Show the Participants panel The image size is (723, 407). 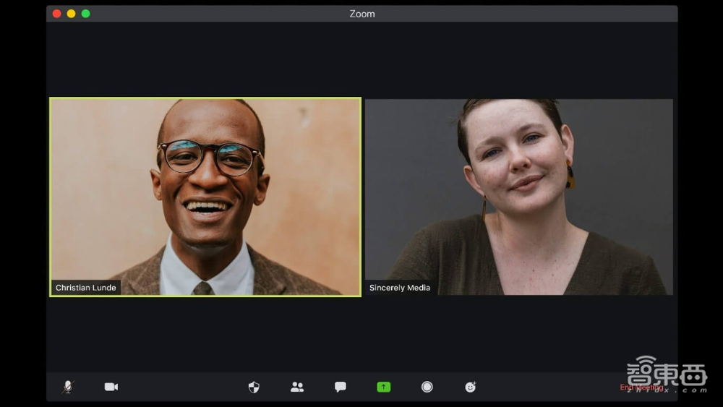click(x=297, y=387)
